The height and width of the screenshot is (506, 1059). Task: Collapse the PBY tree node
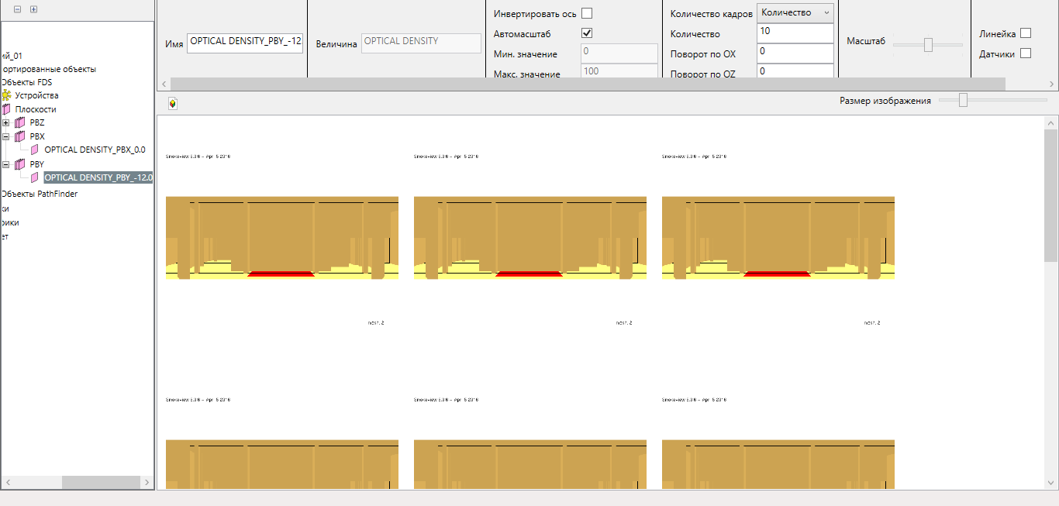pyautogui.click(x=6, y=164)
